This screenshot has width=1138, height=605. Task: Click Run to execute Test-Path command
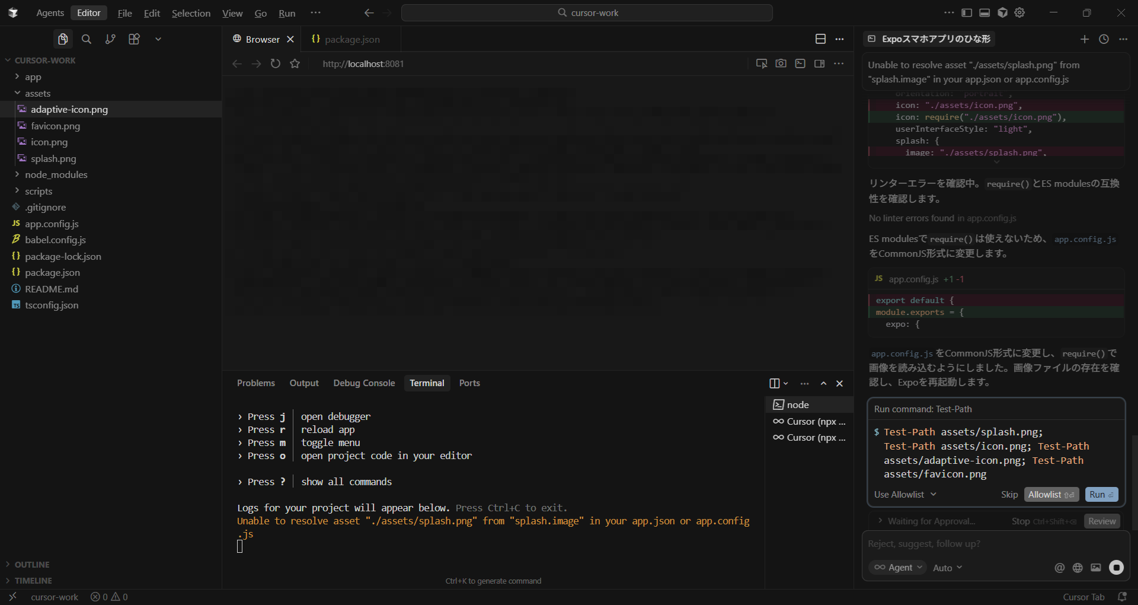(x=1101, y=495)
